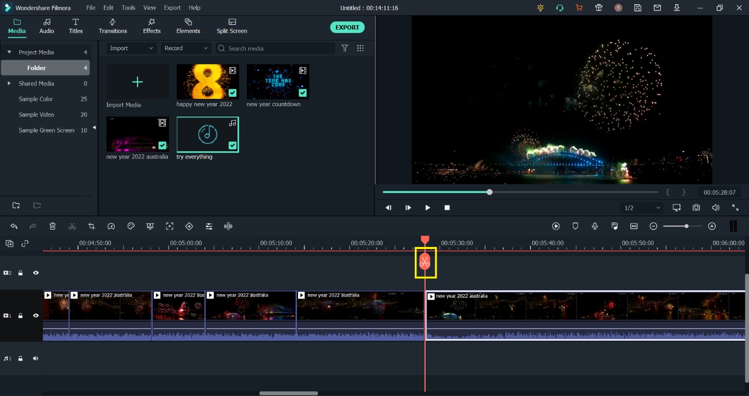Click the Play button in preview
The image size is (749, 396).
pyautogui.click(x=428, y=208)
